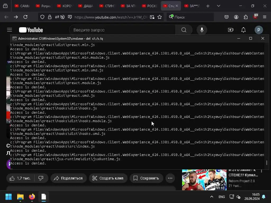
Task: Reload the current YouTube page
Action: (25, 17)
